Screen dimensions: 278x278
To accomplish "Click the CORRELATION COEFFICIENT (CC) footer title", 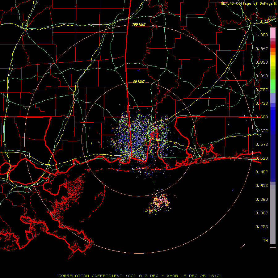I will tap(97, 276).
